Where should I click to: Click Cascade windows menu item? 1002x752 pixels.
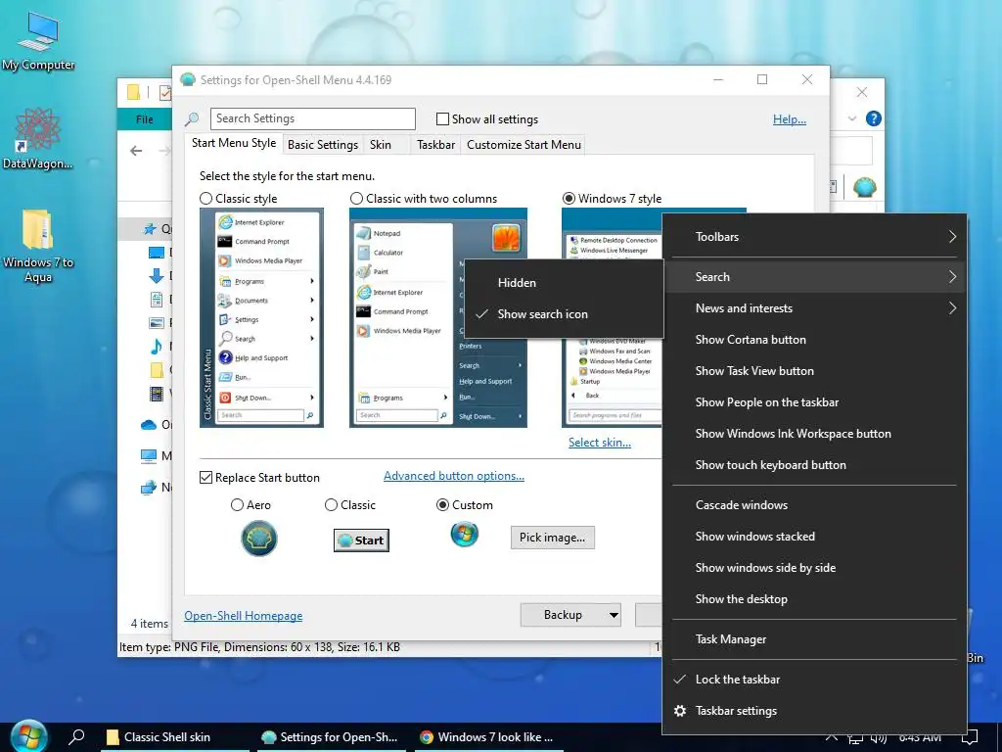[x=814, y=505]
